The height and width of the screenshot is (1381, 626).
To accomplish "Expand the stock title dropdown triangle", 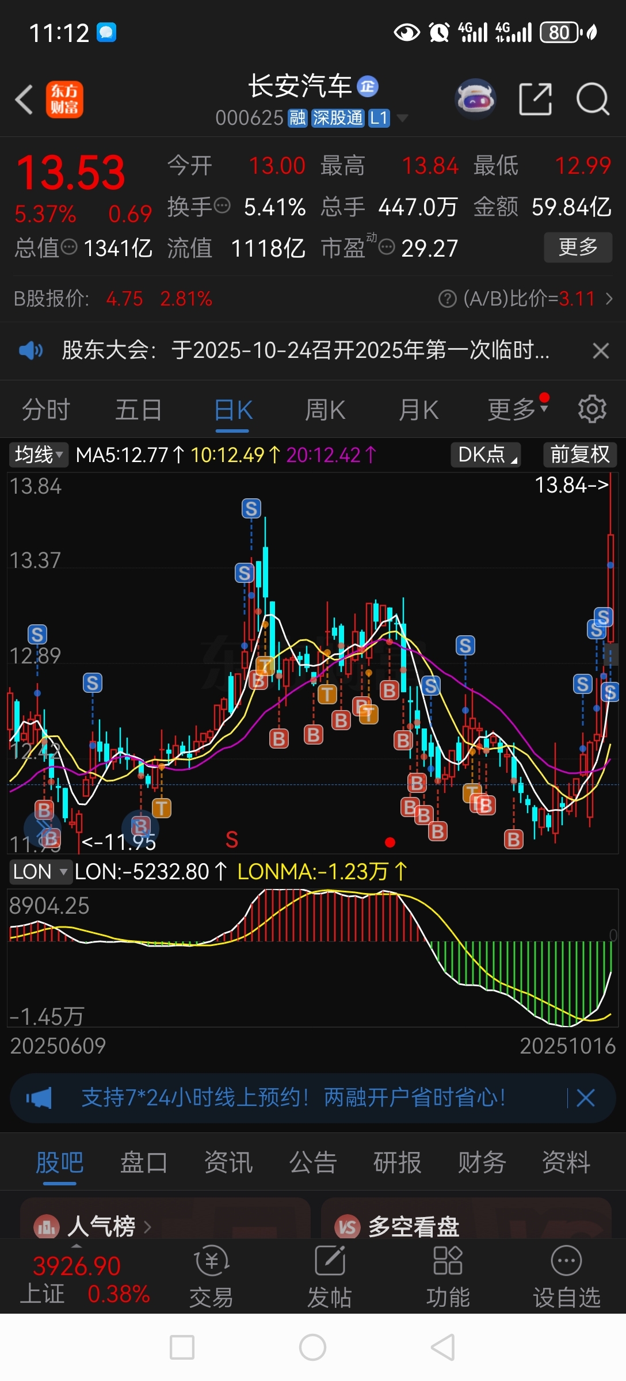I will coord(402,119).
